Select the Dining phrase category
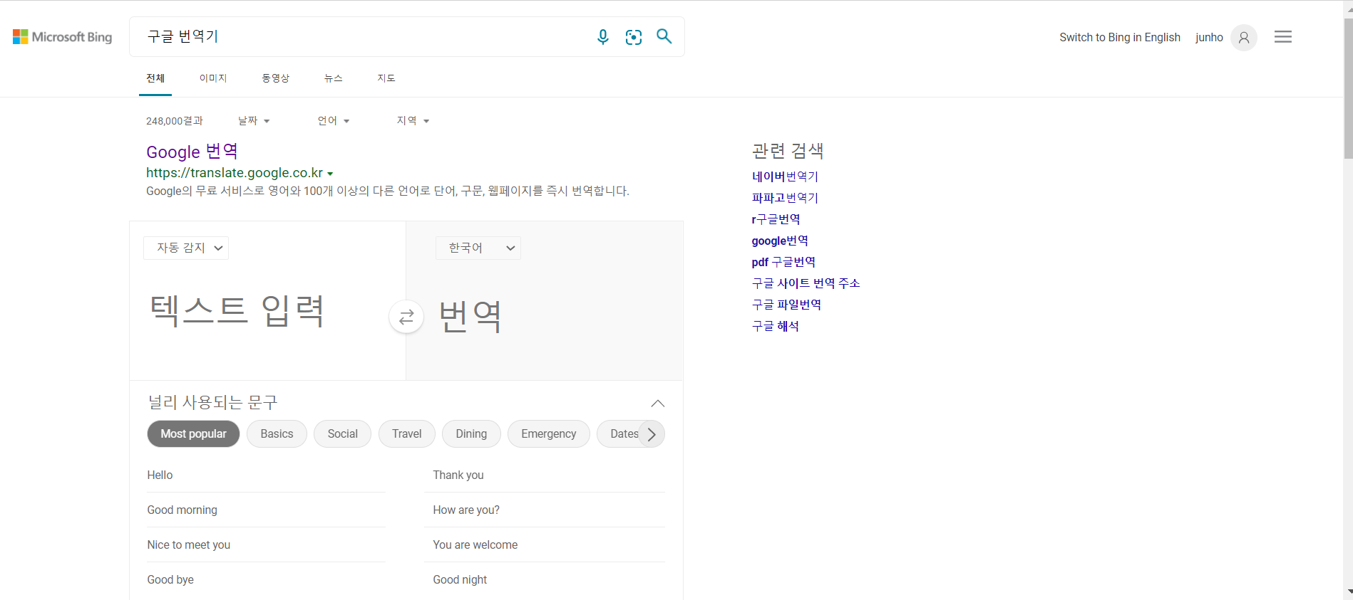 [x=471, y=434]
